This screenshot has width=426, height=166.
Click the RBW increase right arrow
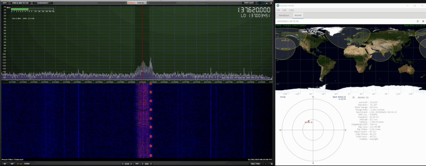[151, 164]
